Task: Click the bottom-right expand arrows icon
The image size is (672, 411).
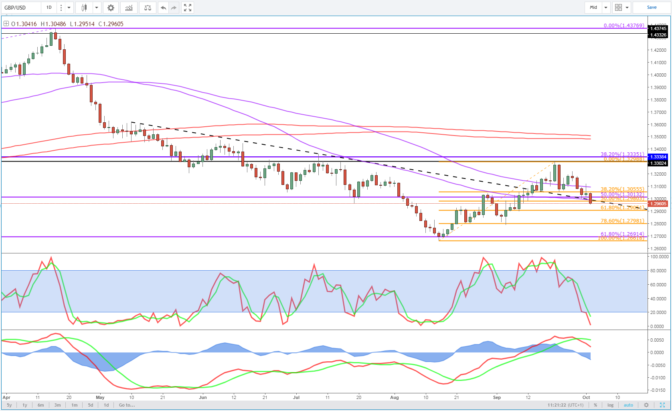Action: coord(662,405)
